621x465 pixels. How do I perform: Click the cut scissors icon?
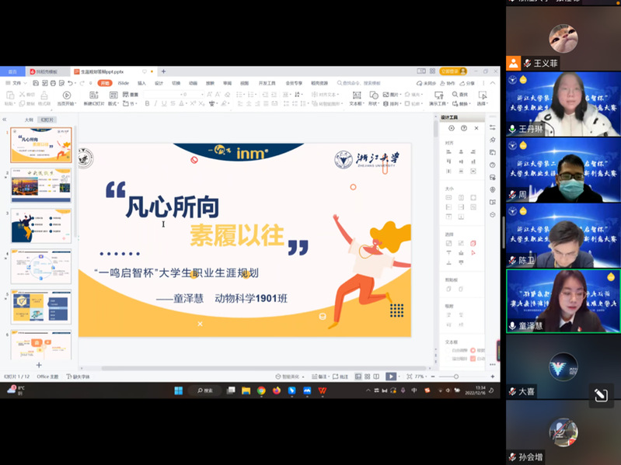(x=23, y=95)
